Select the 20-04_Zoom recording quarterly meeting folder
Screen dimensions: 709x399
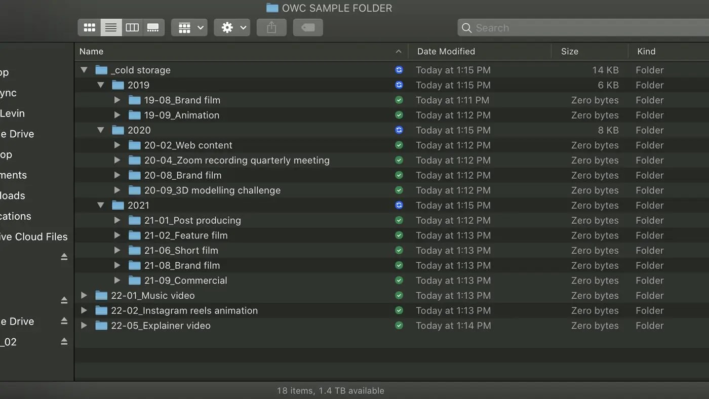[237, 161]
